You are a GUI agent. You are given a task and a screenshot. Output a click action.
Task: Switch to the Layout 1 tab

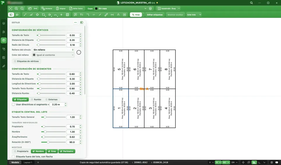click(28, 162)
